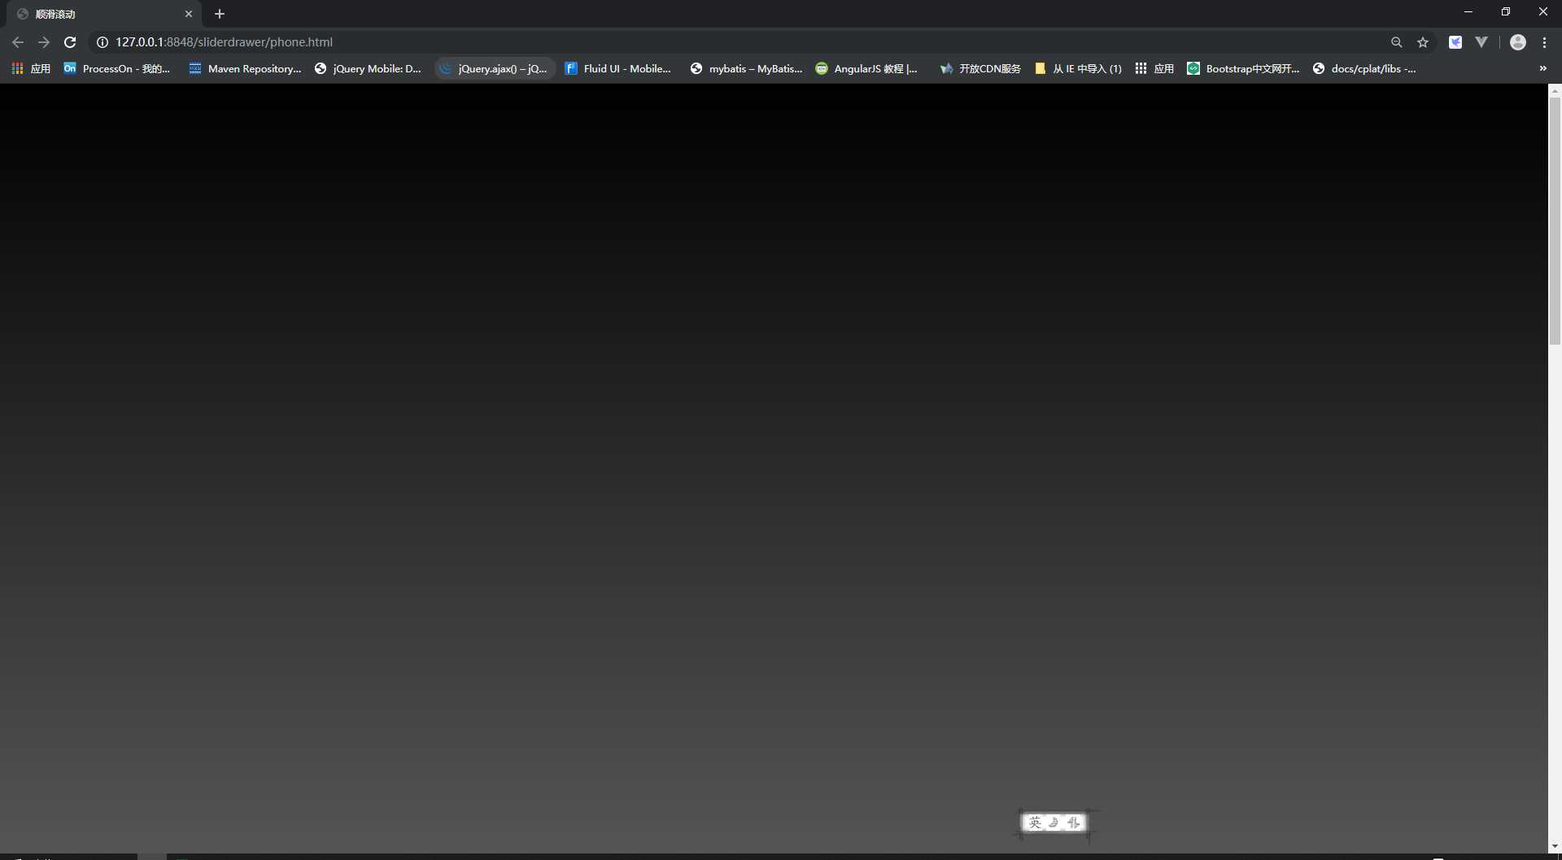
Task: Open the zoom magnifier icon in address bar
Action: (1396, 42)
